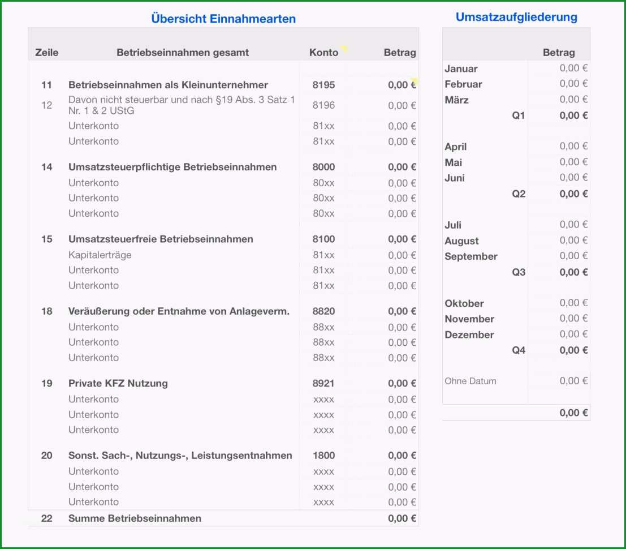Click the 'Übersicht Einnahmearten' heading

coord(223,19)
